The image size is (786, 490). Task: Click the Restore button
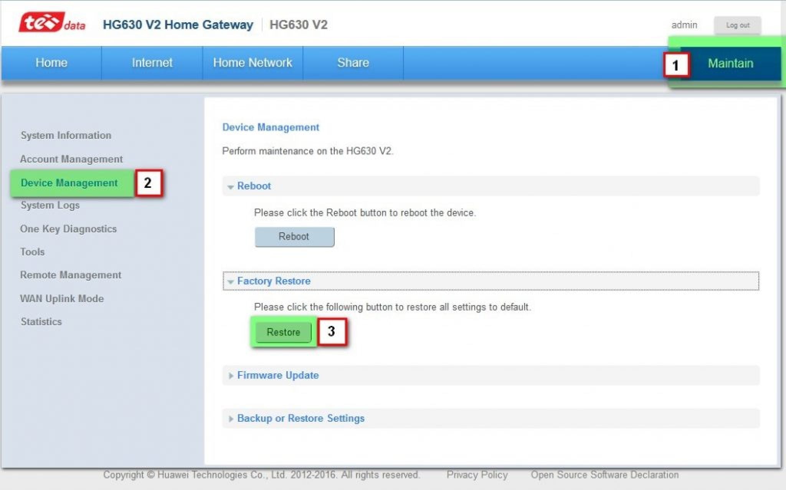(x=282, y=332)
